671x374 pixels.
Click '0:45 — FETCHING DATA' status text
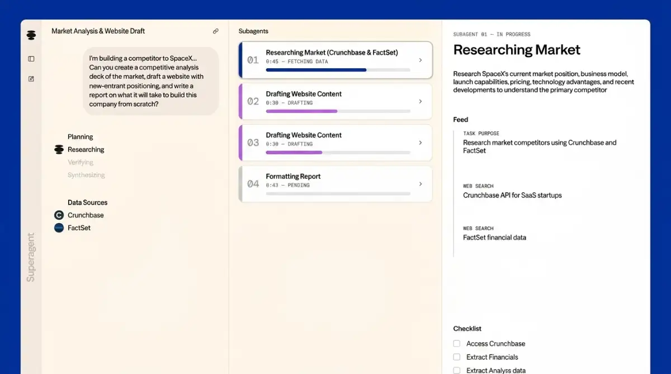coord(297,61)
